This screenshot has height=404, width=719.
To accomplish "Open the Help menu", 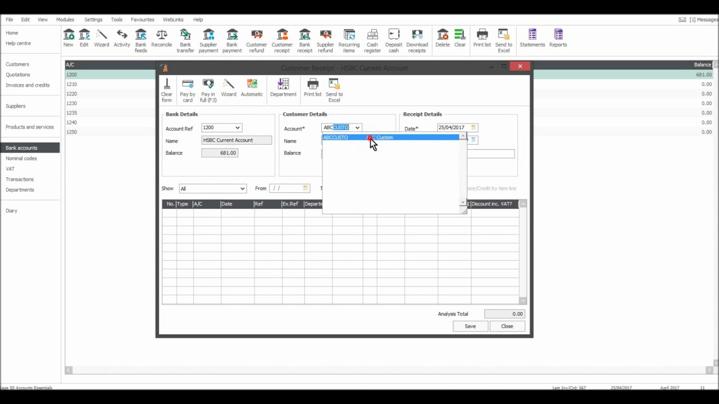I will [198, 20].
